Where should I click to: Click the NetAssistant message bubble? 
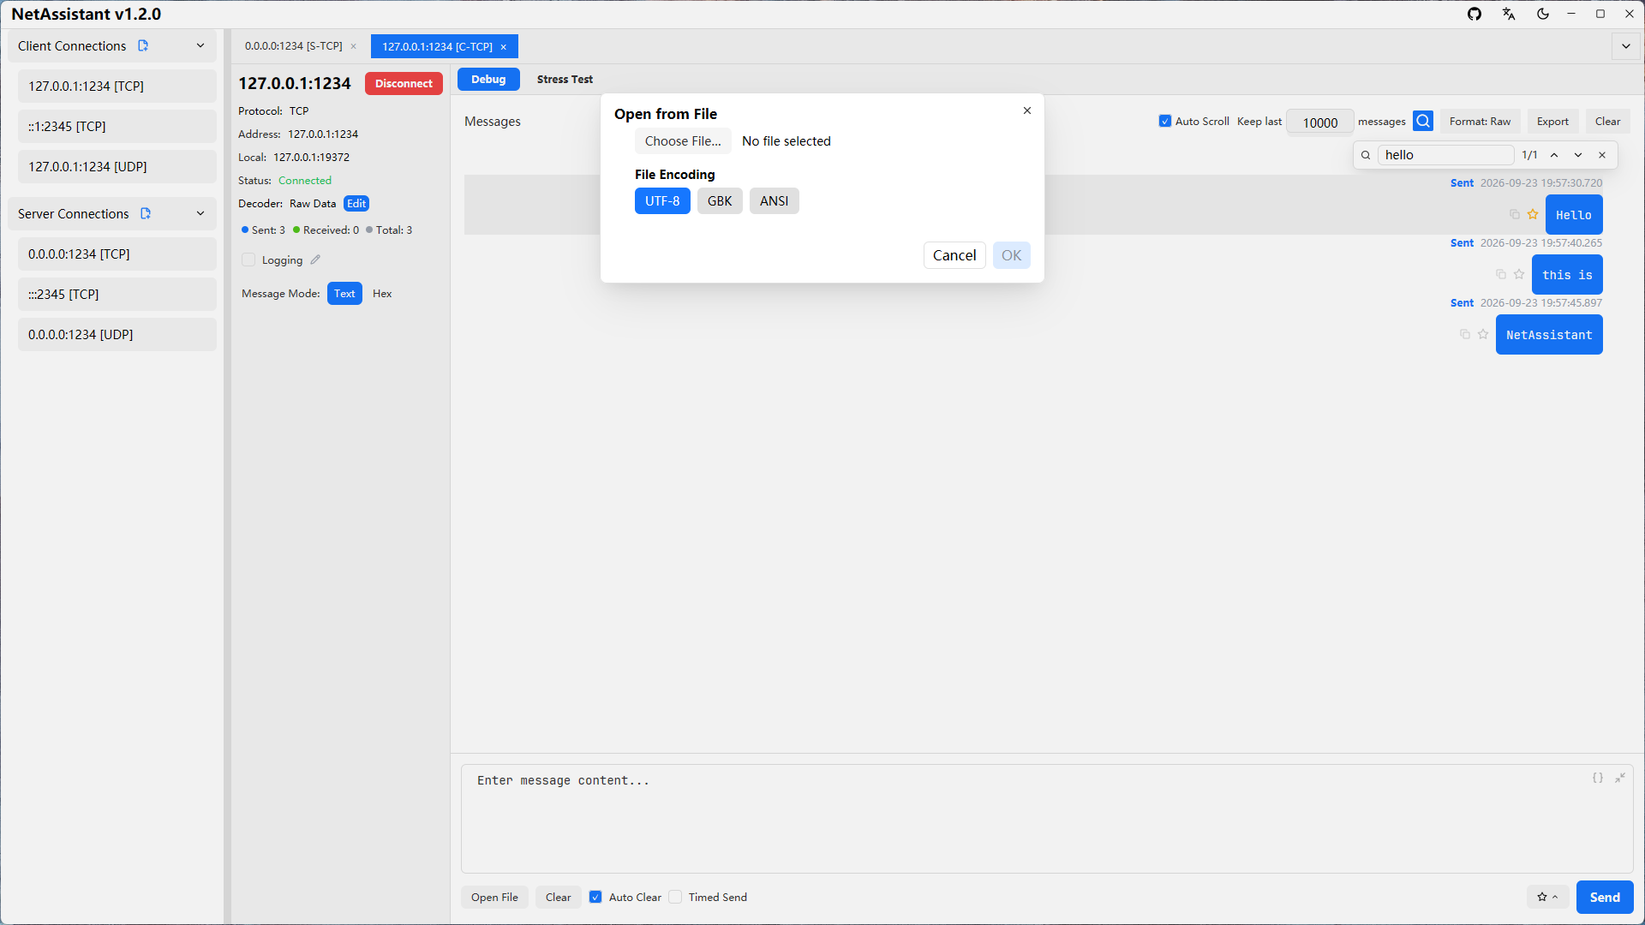click(1549, 335)
